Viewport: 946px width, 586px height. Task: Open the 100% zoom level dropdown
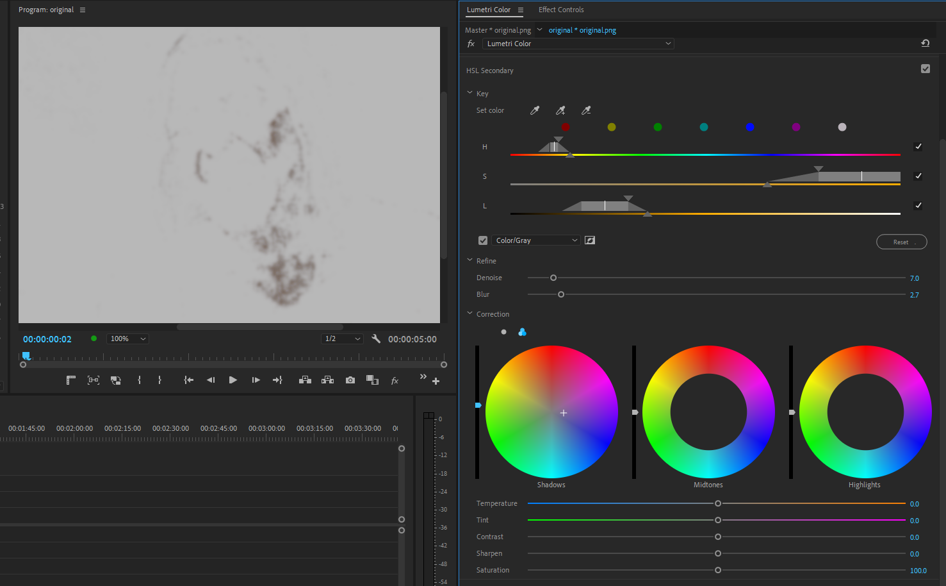pos(127,339)
